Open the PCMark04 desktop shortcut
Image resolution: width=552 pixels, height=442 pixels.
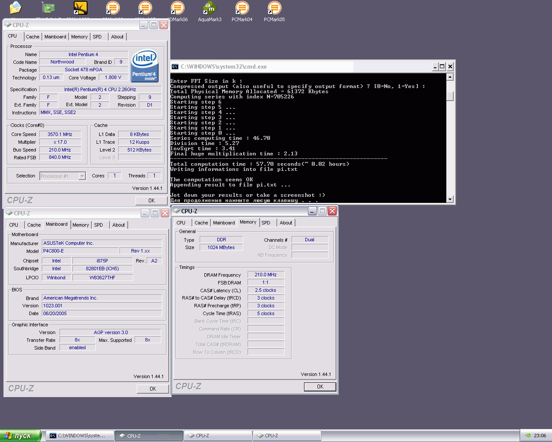(x=242, y=11)
